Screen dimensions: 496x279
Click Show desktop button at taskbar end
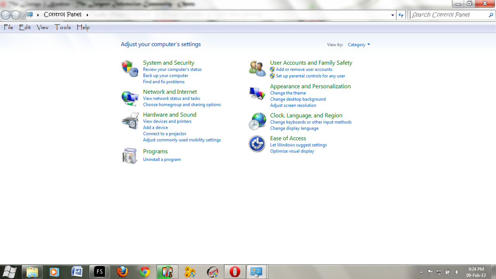point(493,272)
